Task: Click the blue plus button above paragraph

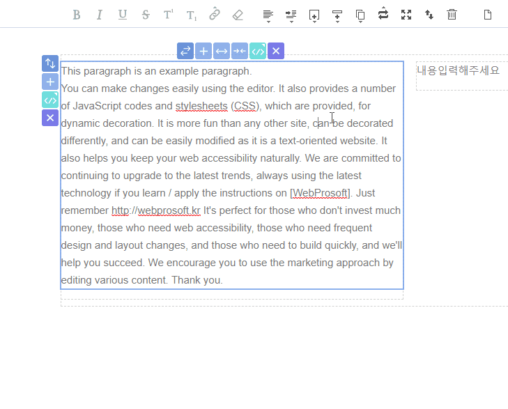Action: tap(203, 51)
